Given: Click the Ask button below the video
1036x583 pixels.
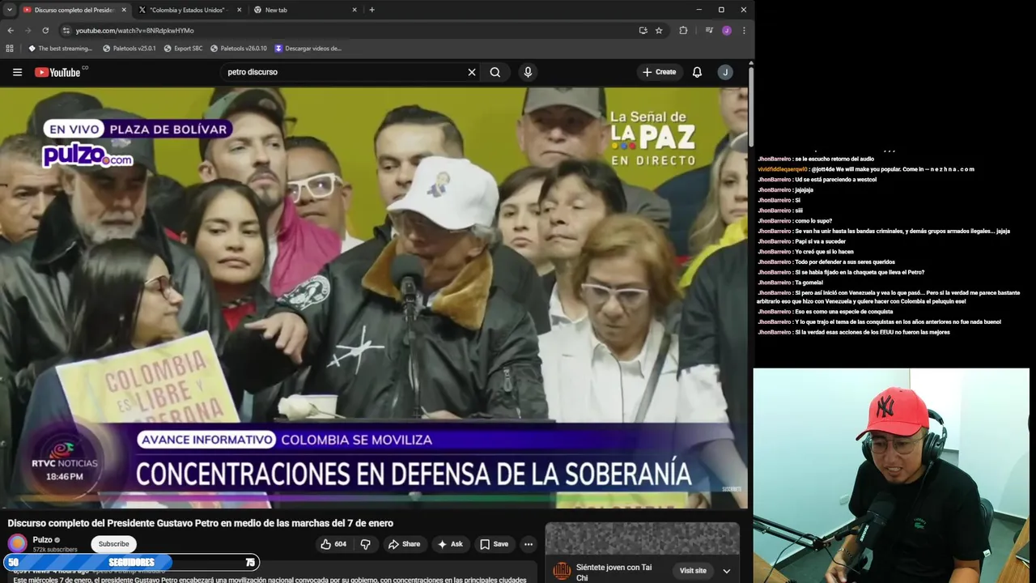Looking at the screenshot, I should [449, 544].
